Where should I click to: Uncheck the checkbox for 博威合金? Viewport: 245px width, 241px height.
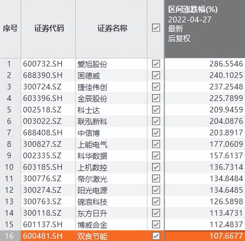point(156,225)
